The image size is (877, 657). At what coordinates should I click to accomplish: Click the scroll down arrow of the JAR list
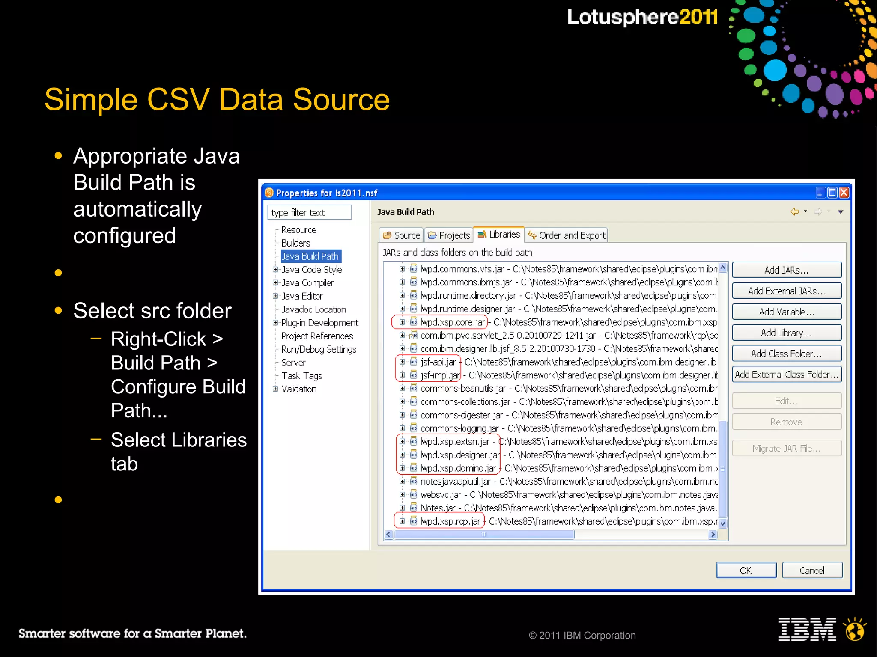(723, 523)
